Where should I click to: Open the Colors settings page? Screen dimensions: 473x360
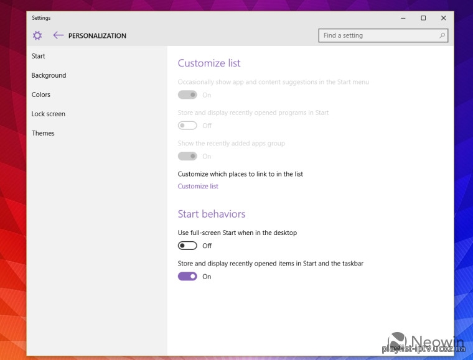41,95
